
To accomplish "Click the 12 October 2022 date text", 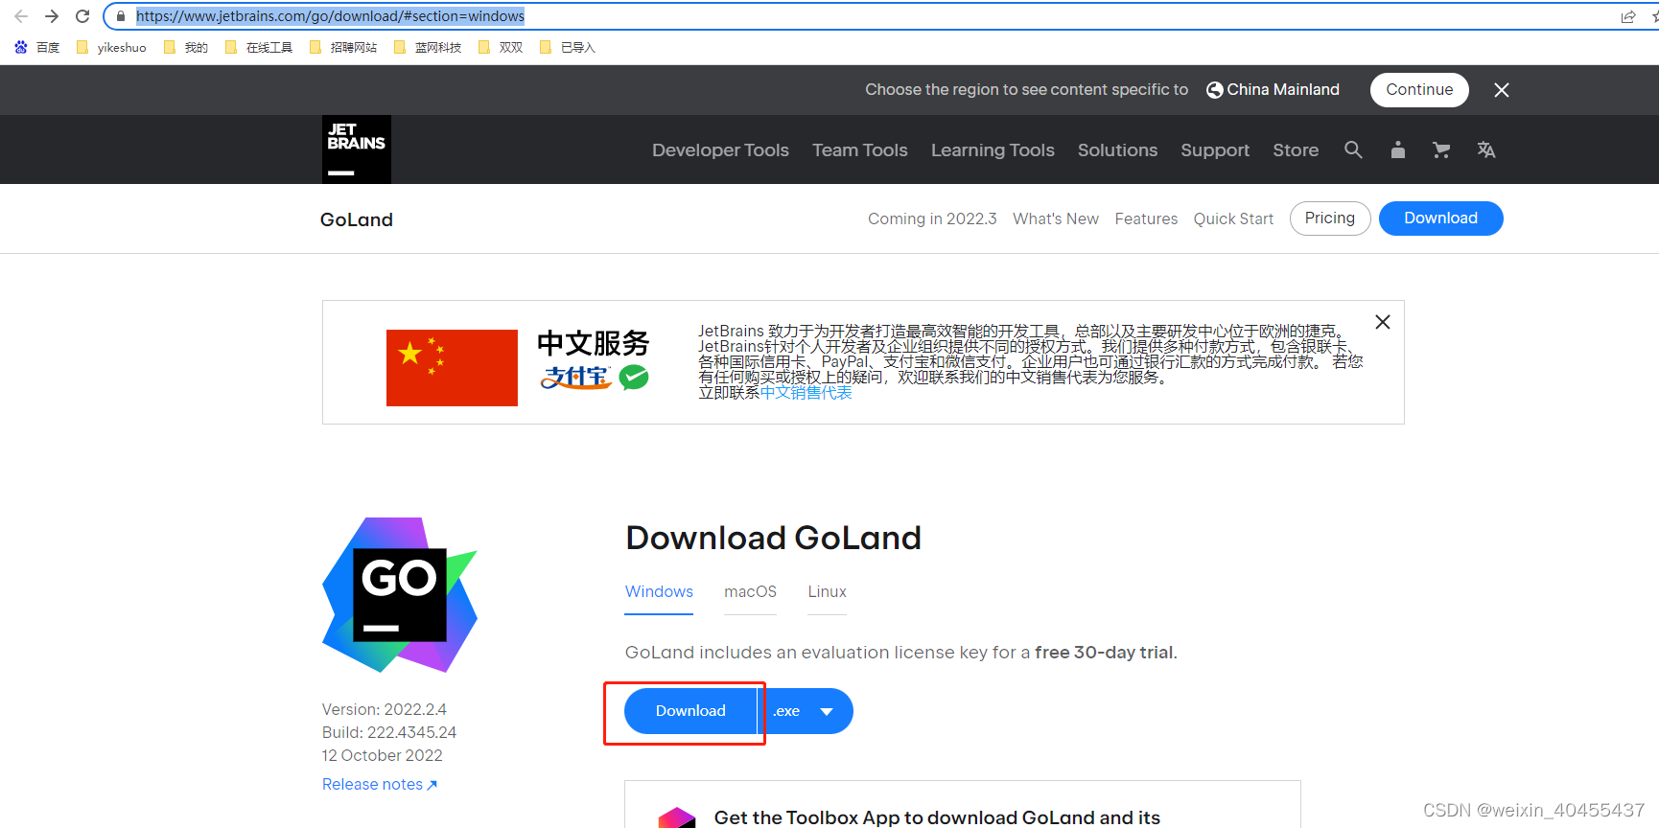I will pyautogui.click(x=383, y=755).
